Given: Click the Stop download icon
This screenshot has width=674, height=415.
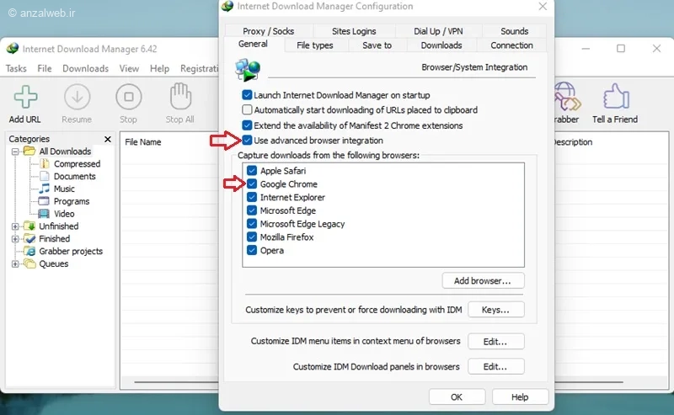Looking at the screenshot, I should [x=129, y=97].
